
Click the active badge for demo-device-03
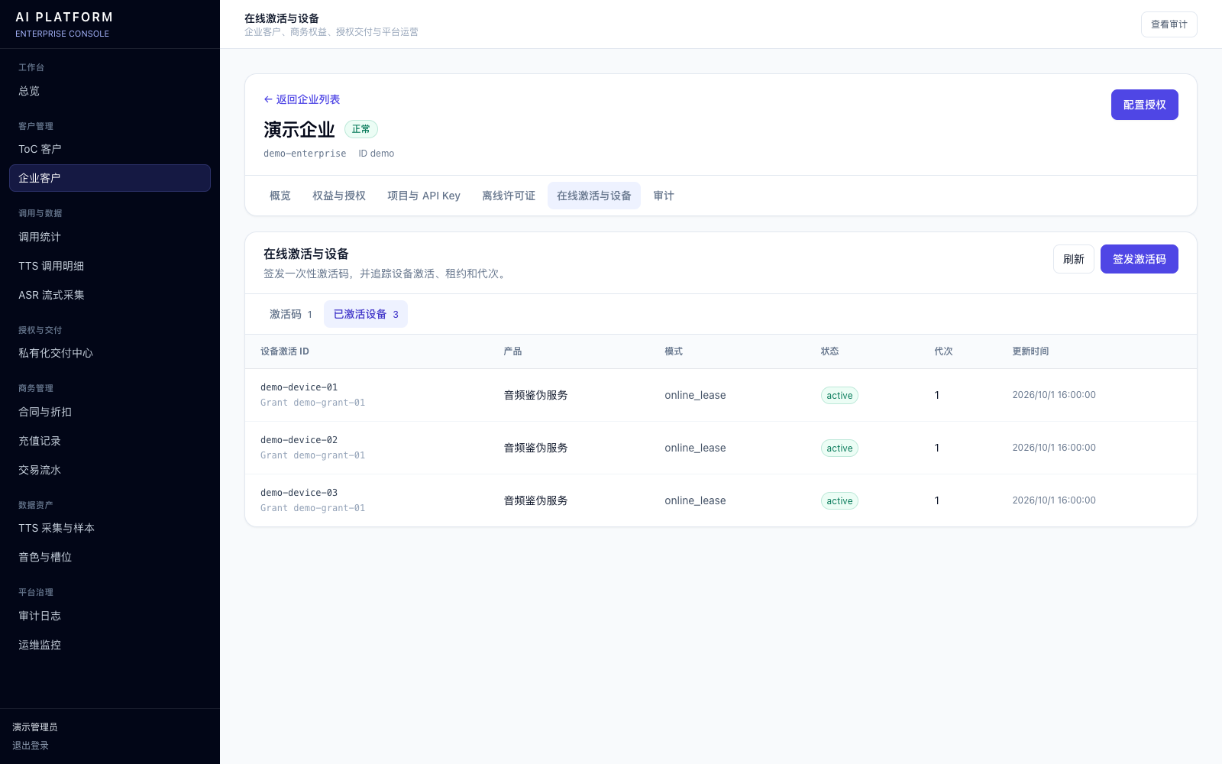839,500
